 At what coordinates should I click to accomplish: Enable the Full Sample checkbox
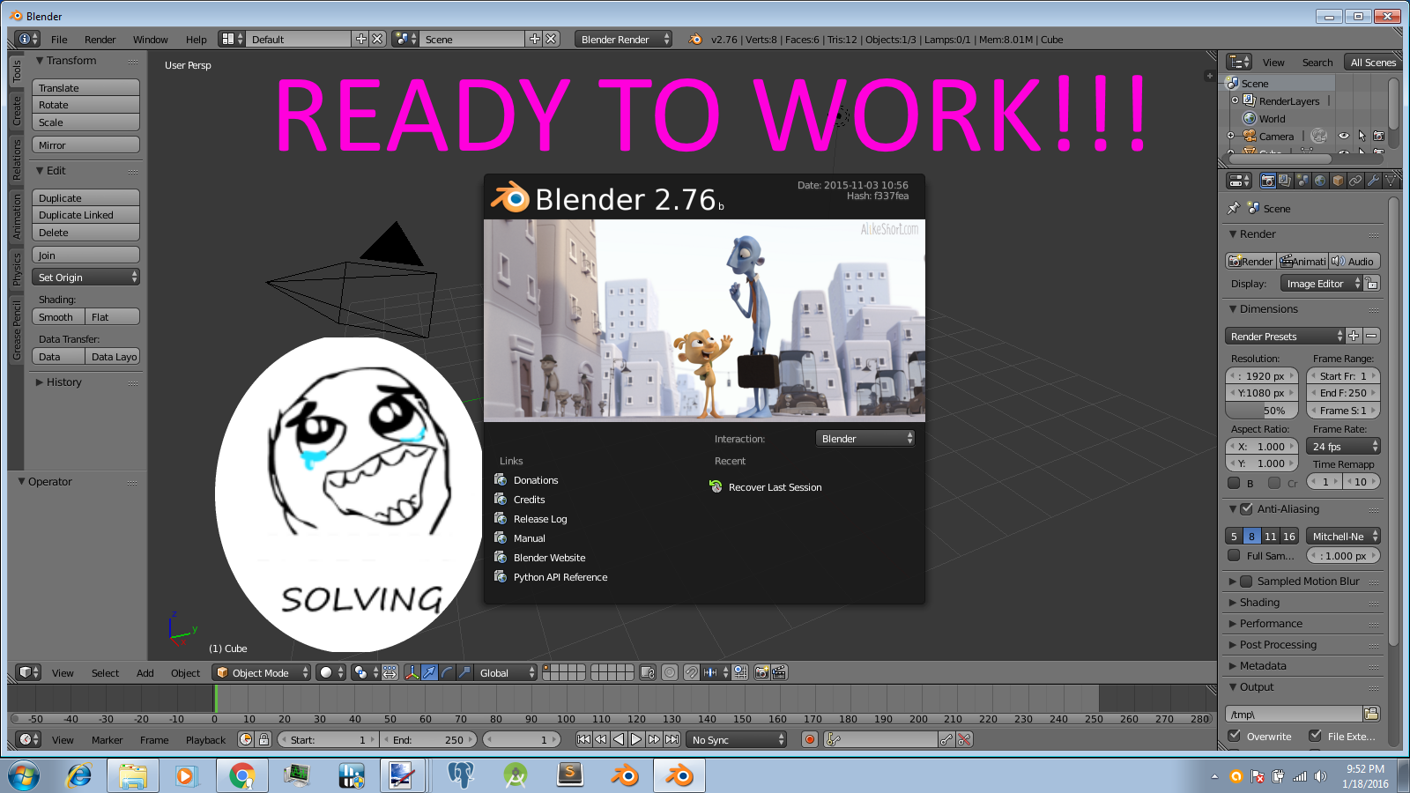pyautogui.click(x=1234, y=556)
